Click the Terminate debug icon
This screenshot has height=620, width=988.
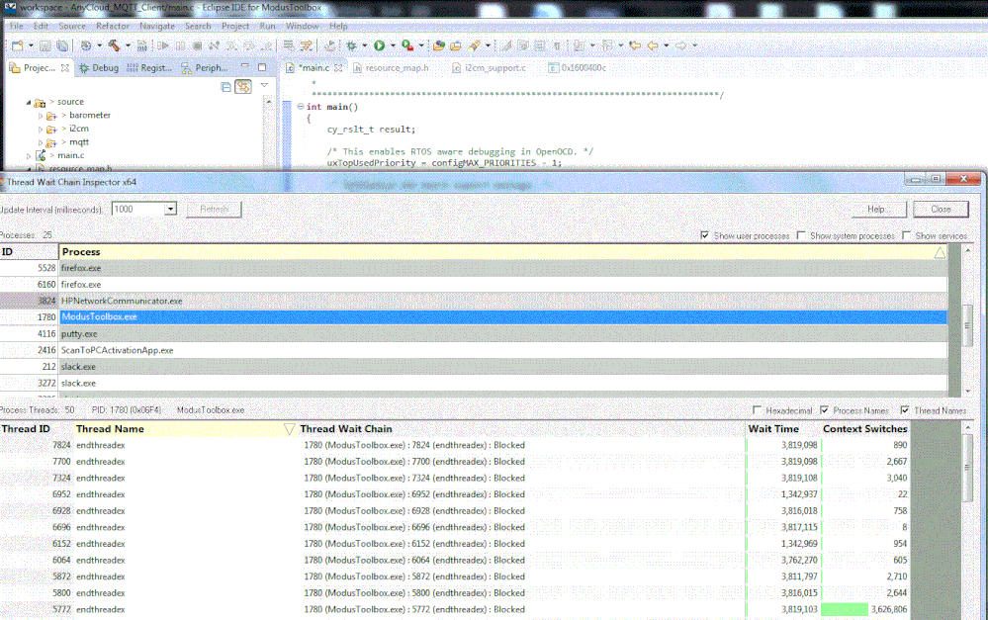[197, 45]
